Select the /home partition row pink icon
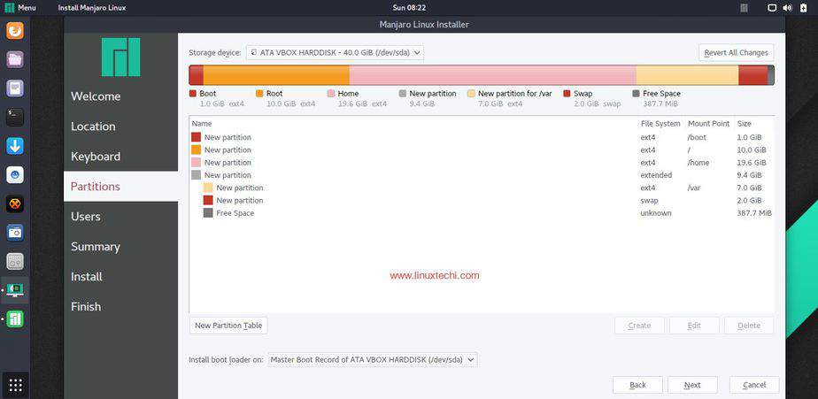The width and height of the screenshot is (818, 399). (x=197, y=162)
